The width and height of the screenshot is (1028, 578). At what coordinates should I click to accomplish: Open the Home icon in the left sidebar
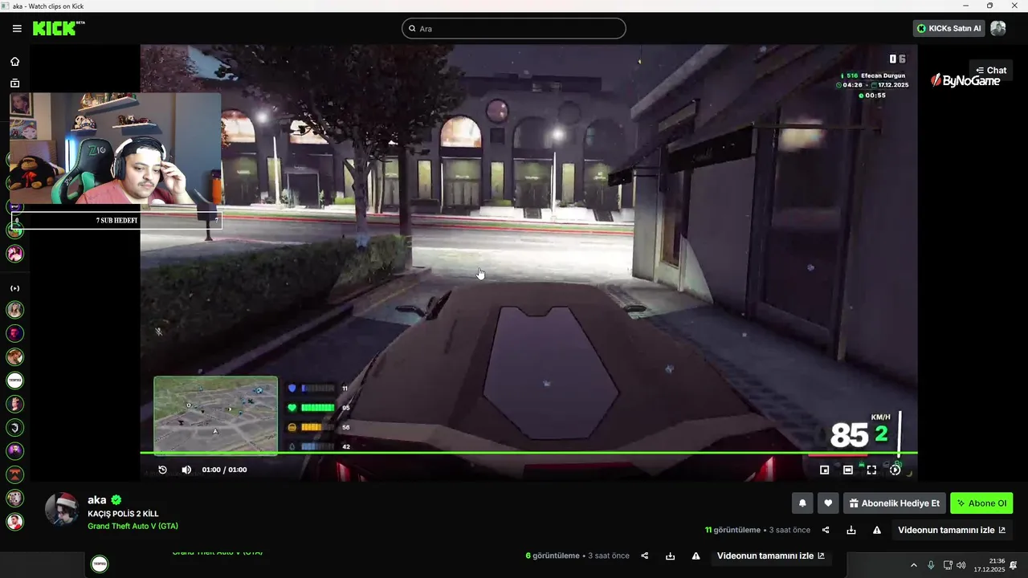pos(14,62)
